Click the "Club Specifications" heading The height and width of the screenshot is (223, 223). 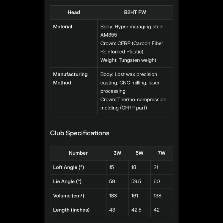[x=80, y=133]
